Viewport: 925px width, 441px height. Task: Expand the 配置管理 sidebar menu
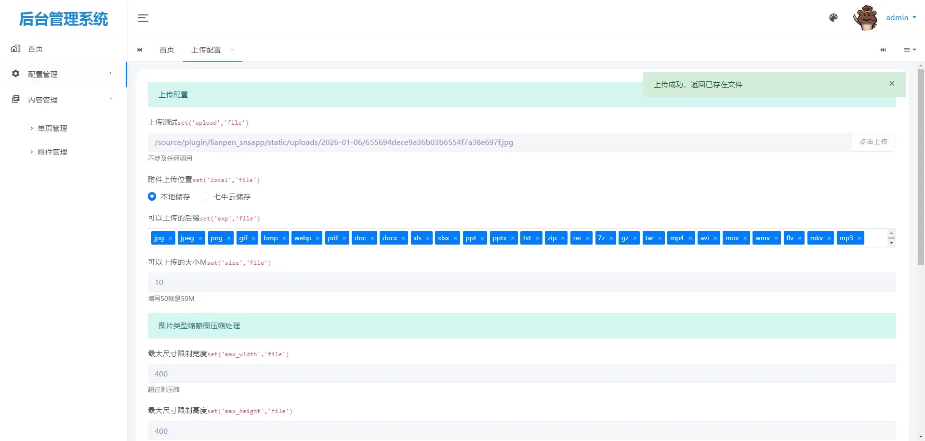click(63, 74)
